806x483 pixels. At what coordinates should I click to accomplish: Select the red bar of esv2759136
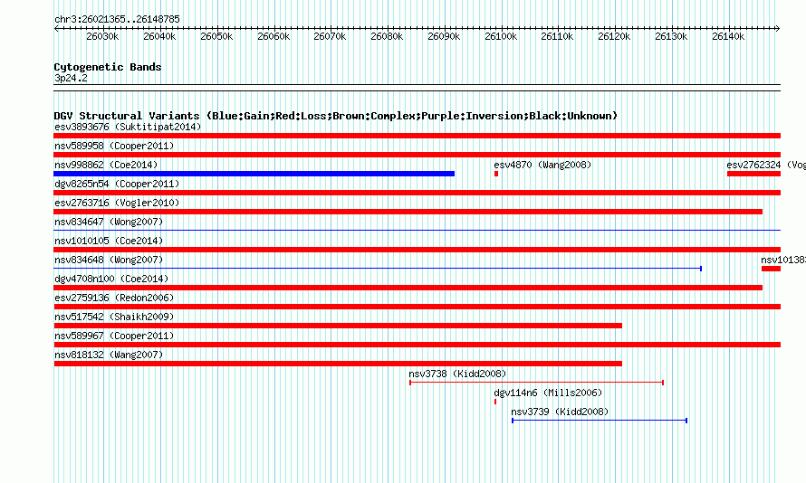417,307
